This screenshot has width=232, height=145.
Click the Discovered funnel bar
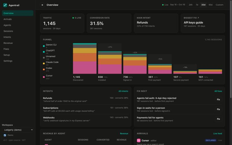(x=85, y=59)
